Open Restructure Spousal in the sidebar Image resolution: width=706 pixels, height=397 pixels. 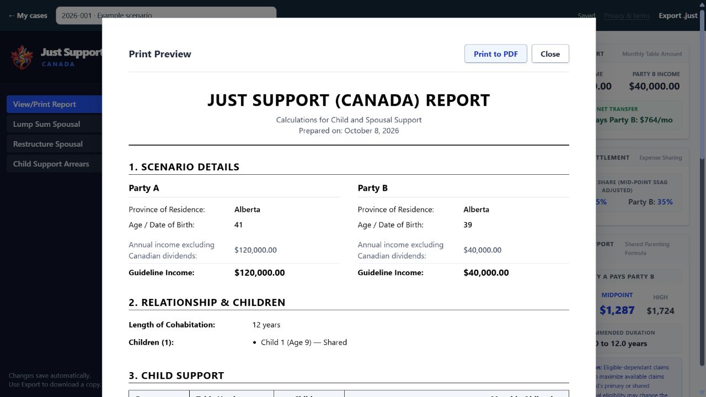(54, 144)
